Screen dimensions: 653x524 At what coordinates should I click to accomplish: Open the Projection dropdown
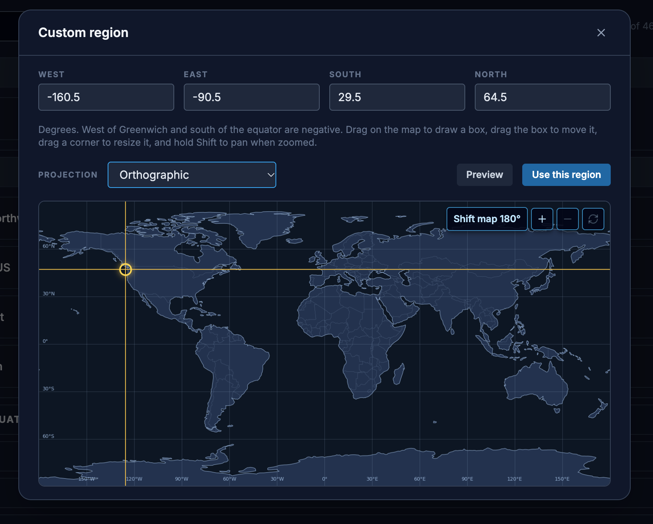[192, 175]
